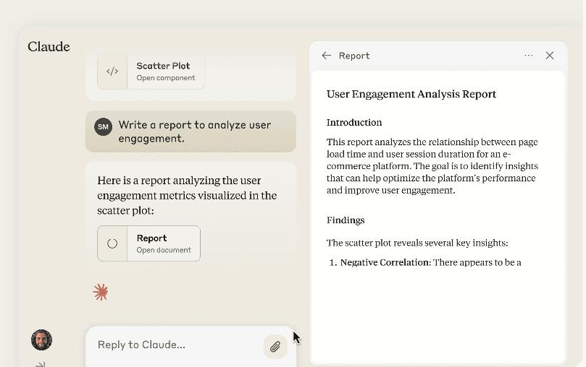Click the loading spinner icon on Report card
Screen dimensions: 586x367
(x=112, y=243)
